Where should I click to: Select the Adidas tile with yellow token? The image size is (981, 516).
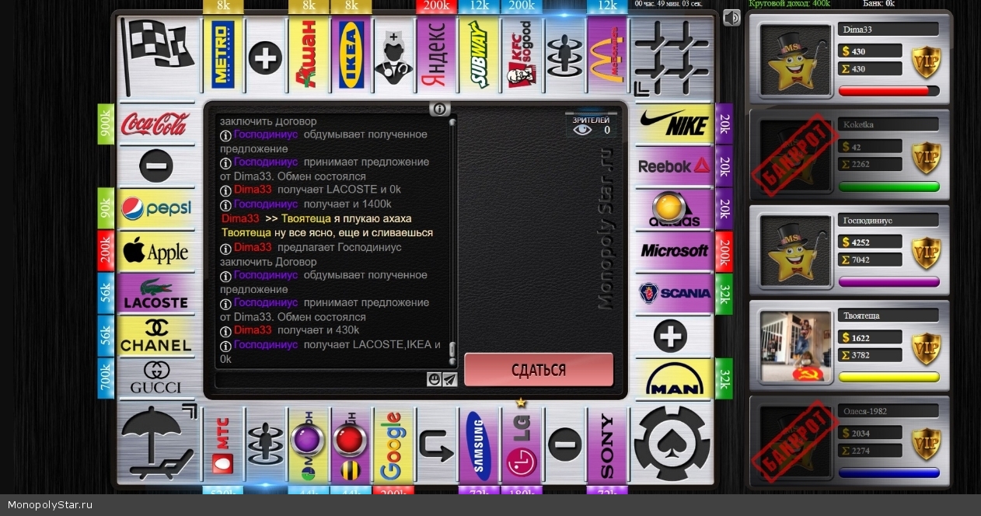click(674, 208)
